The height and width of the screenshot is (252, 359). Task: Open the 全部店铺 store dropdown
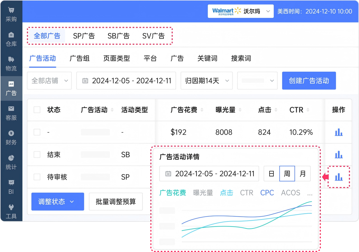49,81
